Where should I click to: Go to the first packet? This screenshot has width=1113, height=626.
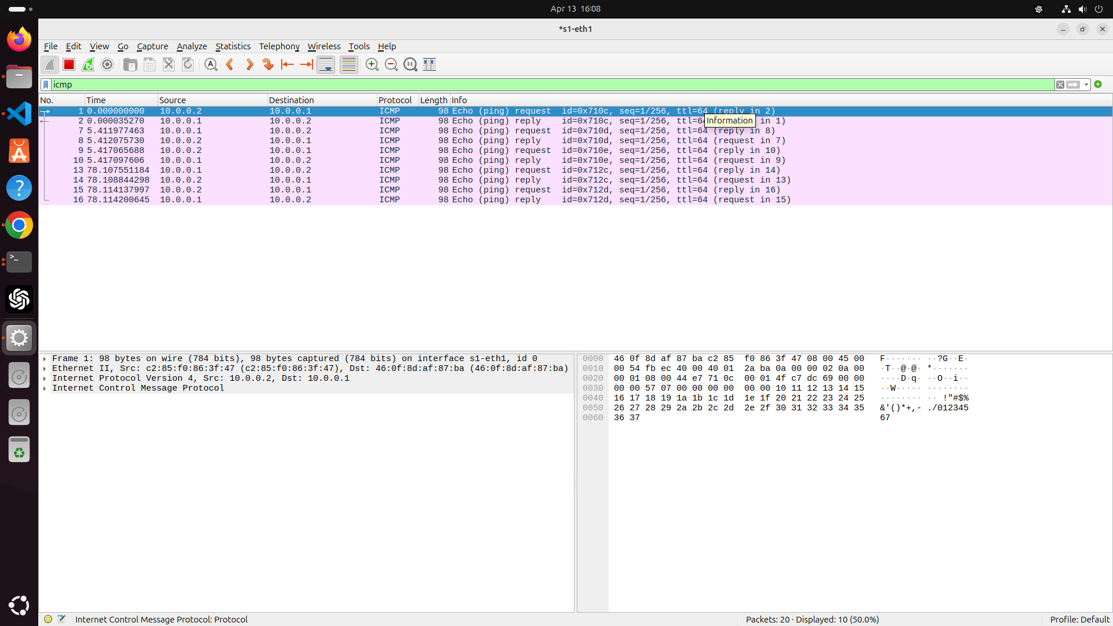(x=288, y=64)
